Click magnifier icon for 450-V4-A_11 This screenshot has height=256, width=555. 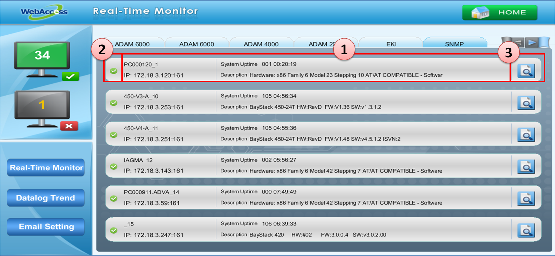[x=526, y=135]
